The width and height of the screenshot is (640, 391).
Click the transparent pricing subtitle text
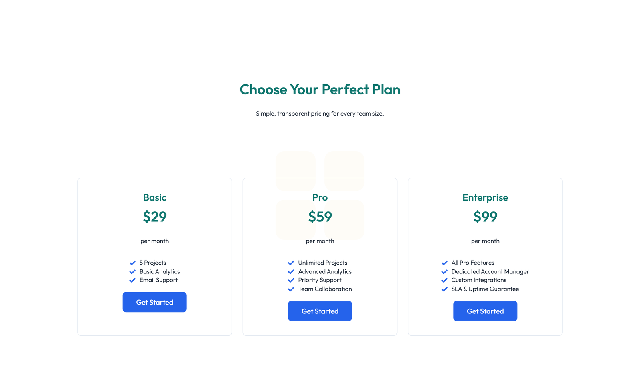320,113
